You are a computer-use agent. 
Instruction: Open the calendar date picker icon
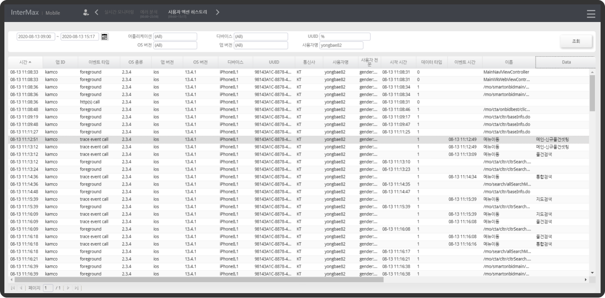click(105, 37)
